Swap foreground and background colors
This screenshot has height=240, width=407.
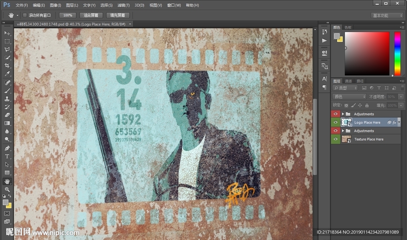pyautogui.click(x=10, y=196)
